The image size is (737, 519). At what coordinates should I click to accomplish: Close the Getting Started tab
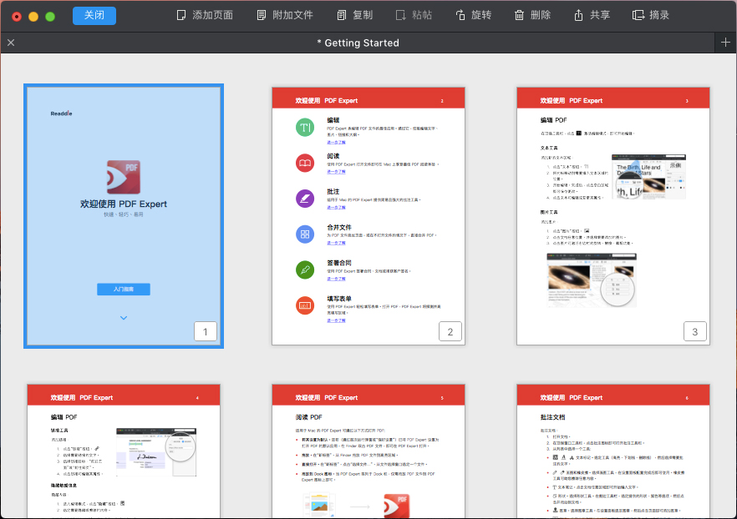point(11,43)
